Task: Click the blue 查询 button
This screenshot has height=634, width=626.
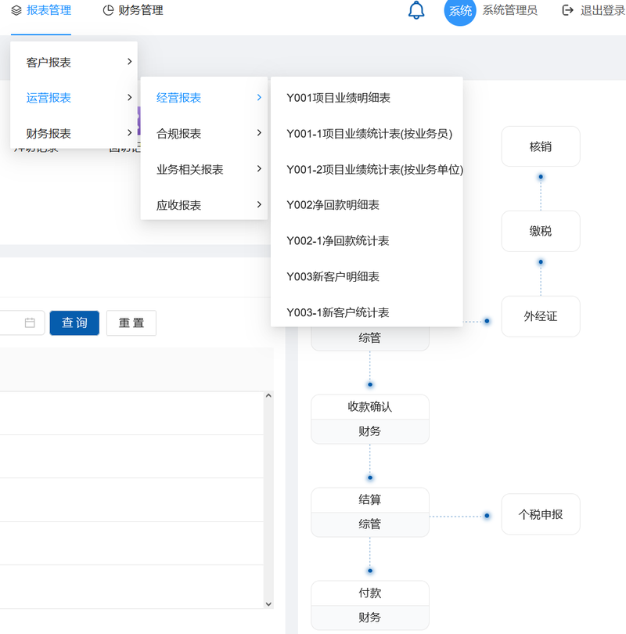Action: coord(74,322)
